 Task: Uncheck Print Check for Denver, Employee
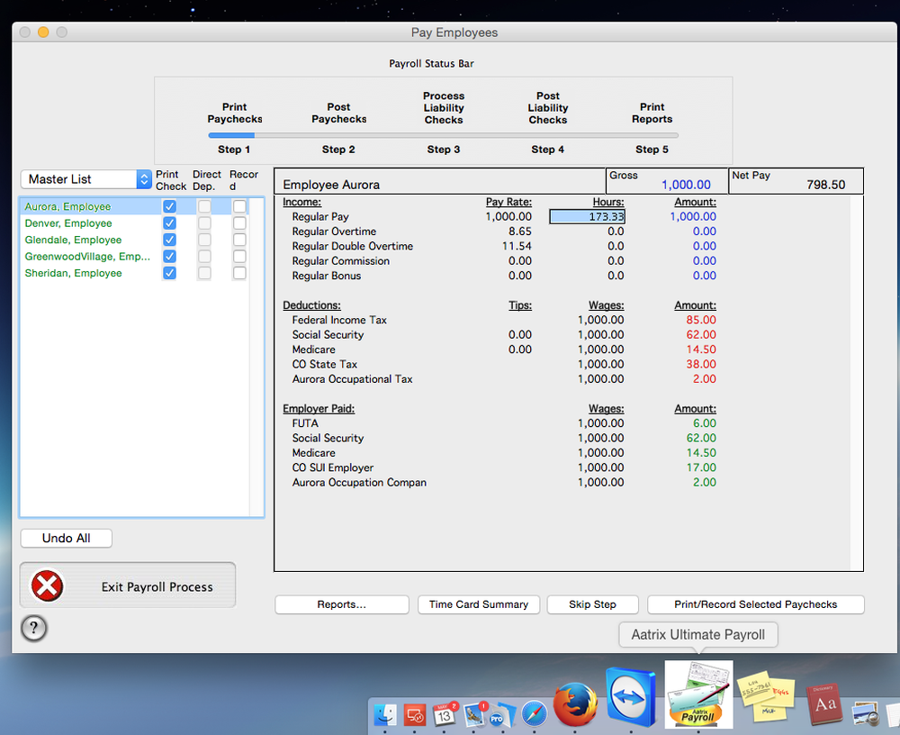169,222
